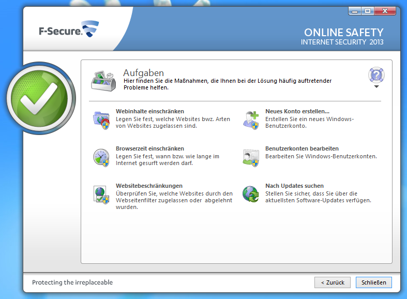The image size is (407, 299).
Task: Click the Schließen button
Action: tap(374, 282)
